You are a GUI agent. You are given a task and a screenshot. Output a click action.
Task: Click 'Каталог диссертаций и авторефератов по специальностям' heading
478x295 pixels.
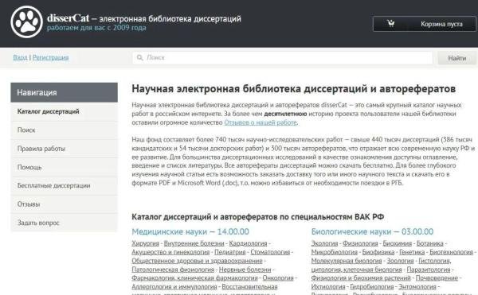point(257,217)
